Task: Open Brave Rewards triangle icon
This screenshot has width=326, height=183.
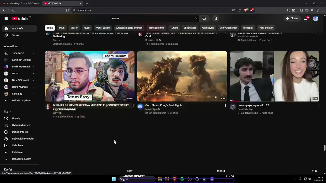Action: 252,10
